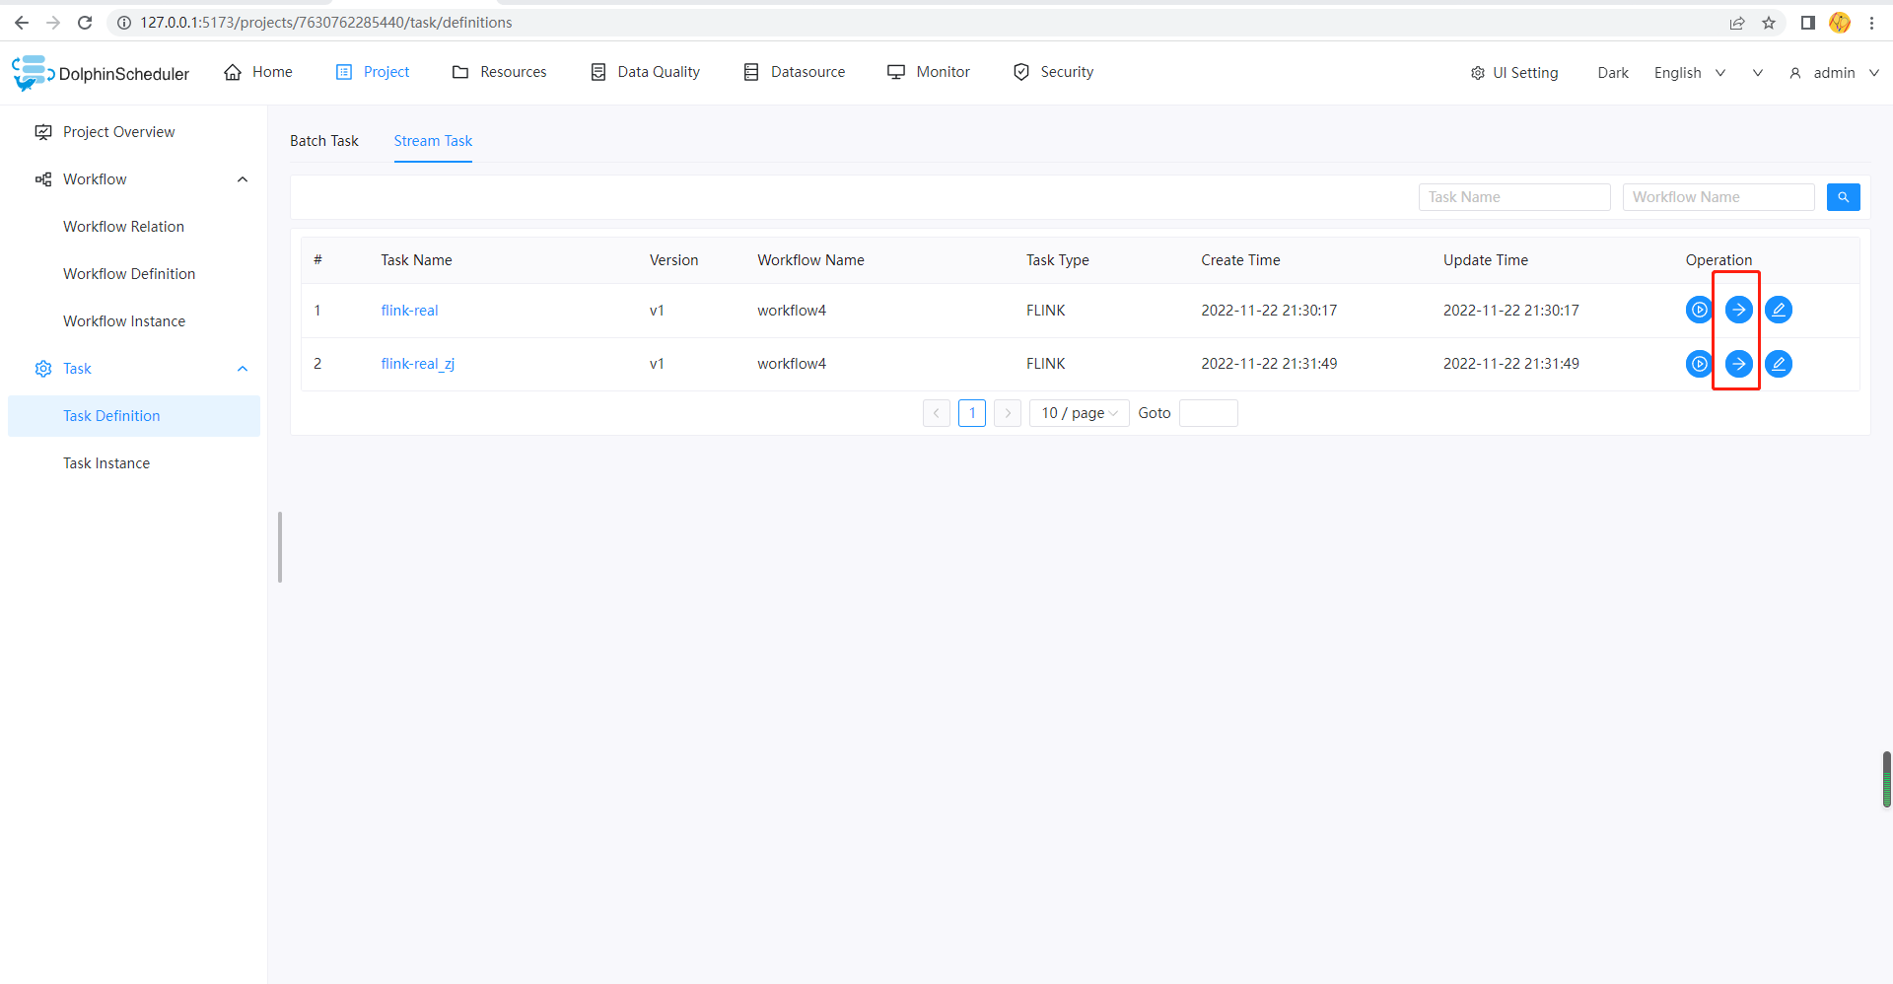Screen dimensions: 1893x984
Task: Click the sidebar vertical scrollbar handle
Action: click(x=280, y=547)
